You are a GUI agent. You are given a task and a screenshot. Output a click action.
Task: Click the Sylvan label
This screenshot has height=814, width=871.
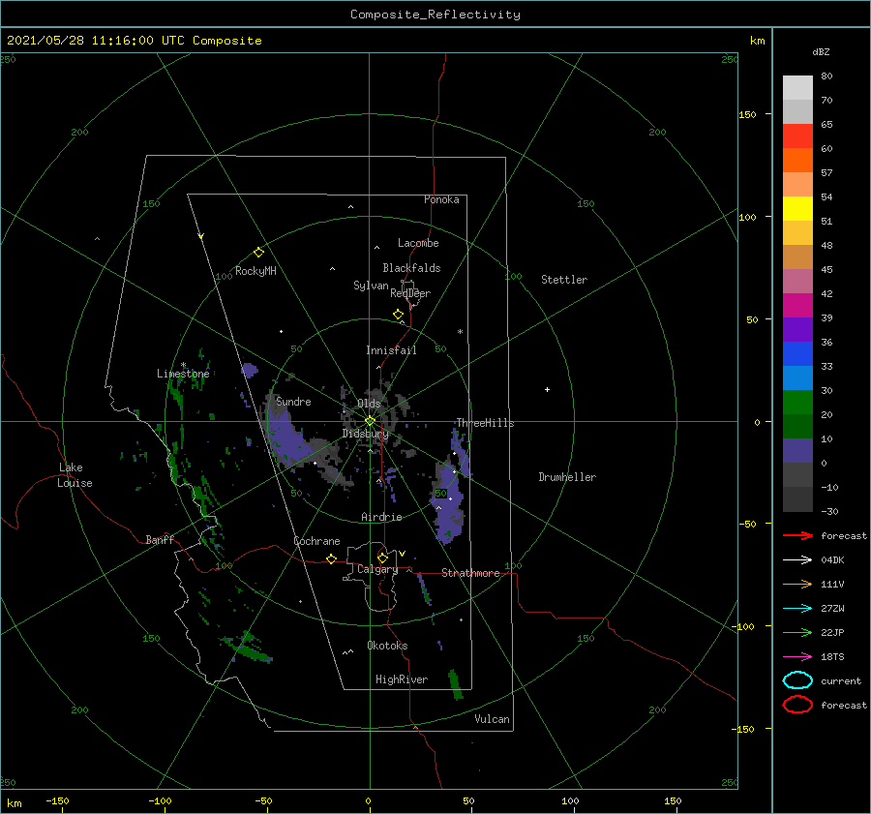click(x=371, y=286)
